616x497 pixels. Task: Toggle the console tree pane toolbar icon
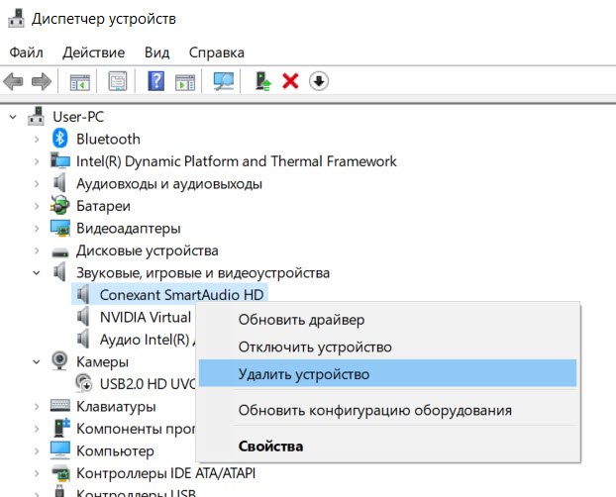click(x=79, y=82)
